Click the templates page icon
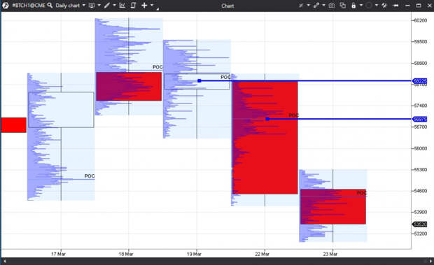This screenshot has width=434, height=265. coord(133,6)
